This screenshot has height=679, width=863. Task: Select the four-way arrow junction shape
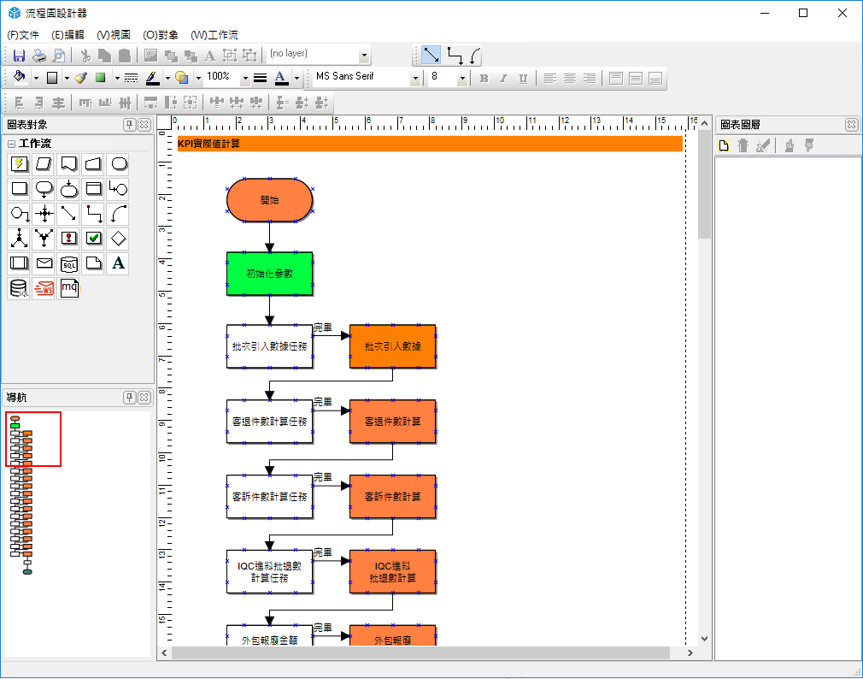(44, 214)
